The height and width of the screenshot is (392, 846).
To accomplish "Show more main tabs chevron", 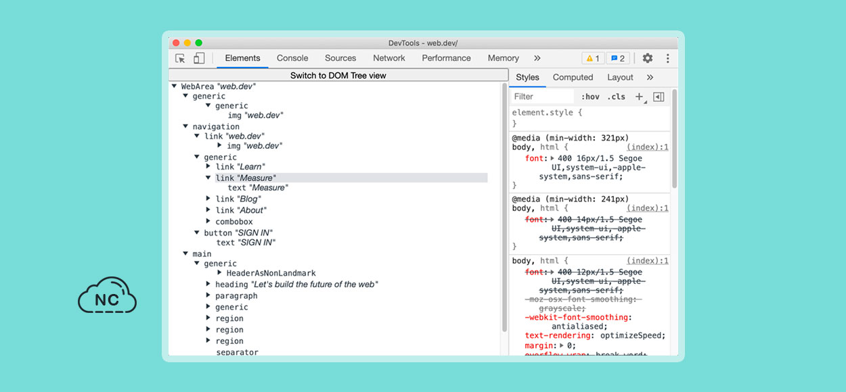I will click(537, 59).
